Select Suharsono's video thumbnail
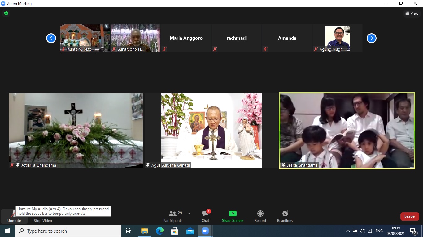 coord(136,38)
